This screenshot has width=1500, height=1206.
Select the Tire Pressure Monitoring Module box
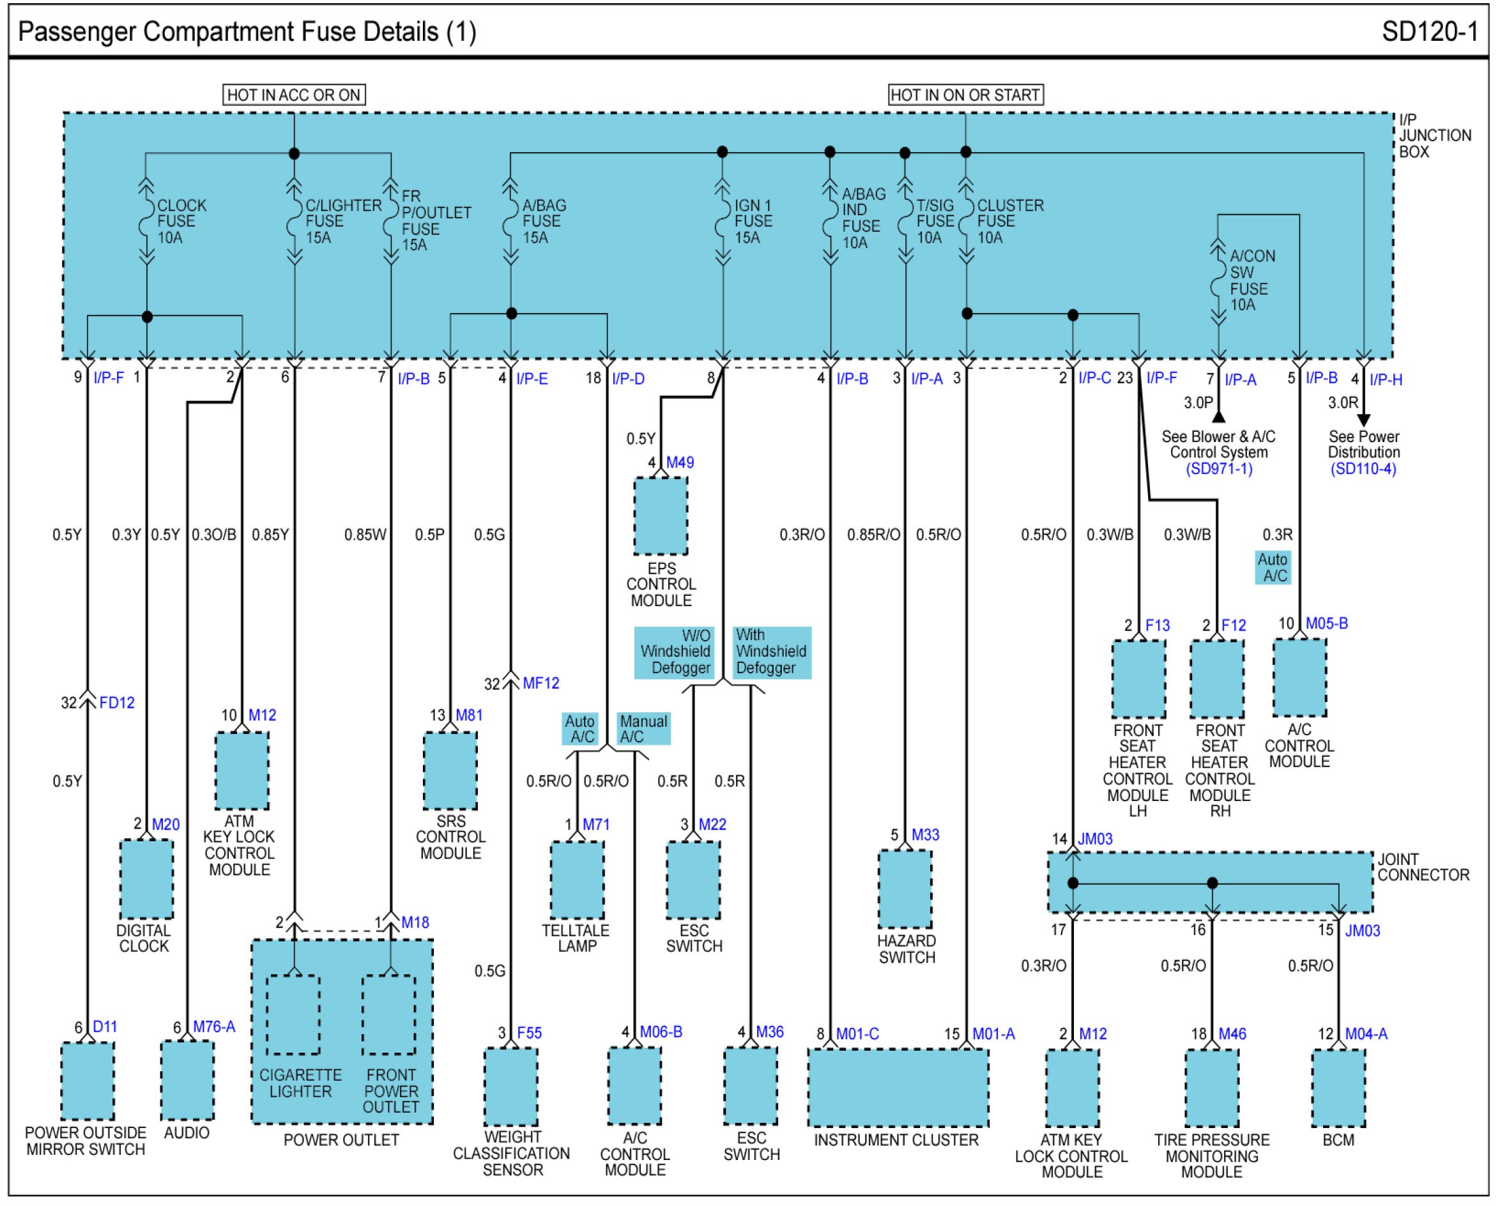1211,1088
